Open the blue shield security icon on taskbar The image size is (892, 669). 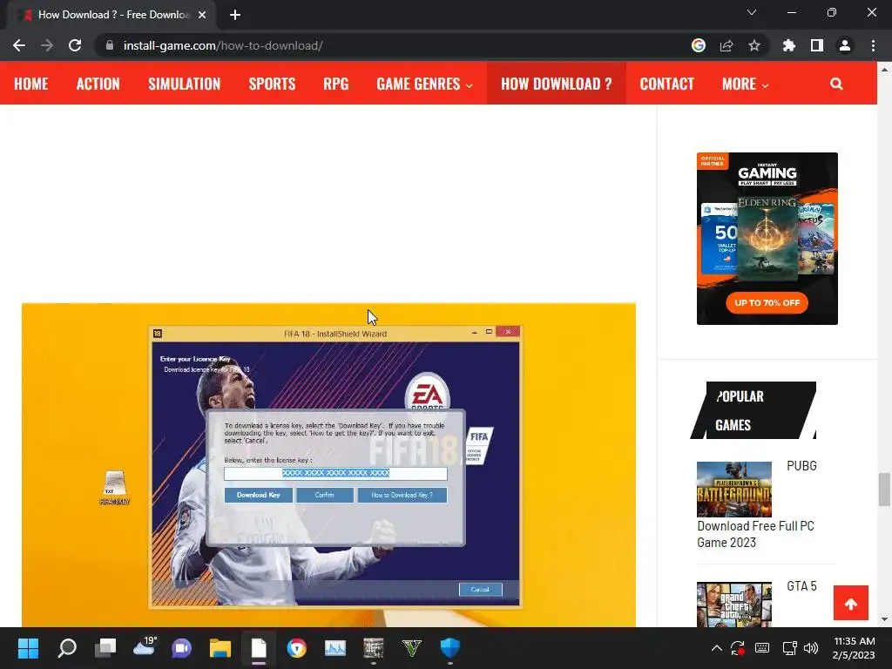[x=450, y=648]
